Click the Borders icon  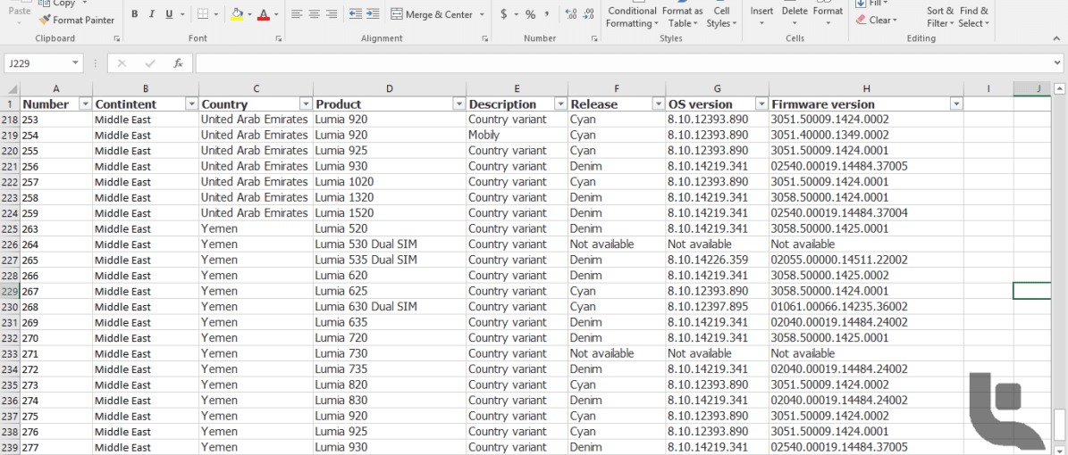pos(203,14)
